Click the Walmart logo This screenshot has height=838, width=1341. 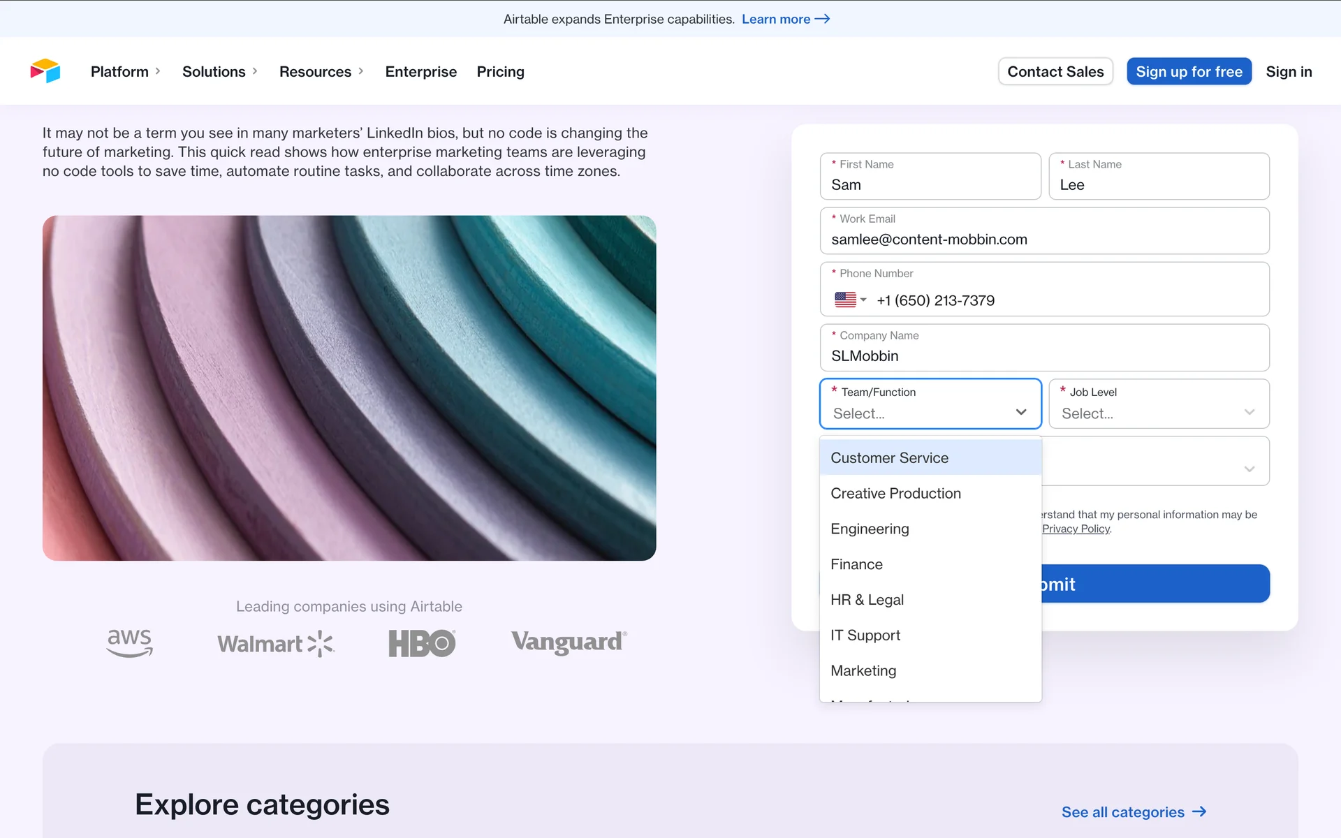tap(276, 643)
